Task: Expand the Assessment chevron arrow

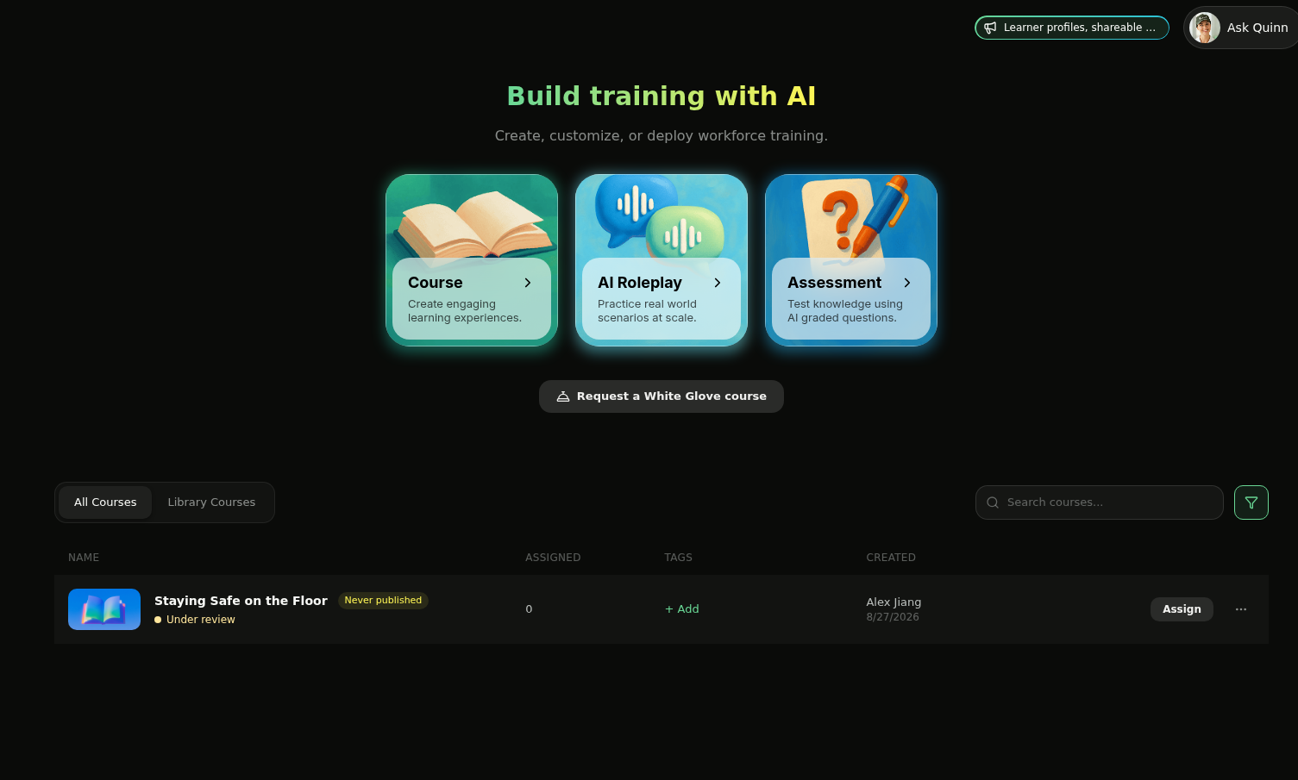Action: (x=907, y=283)
